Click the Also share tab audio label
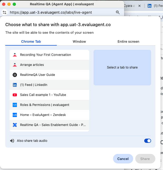This screenshot has width=163, height=170. pos(32,141)
